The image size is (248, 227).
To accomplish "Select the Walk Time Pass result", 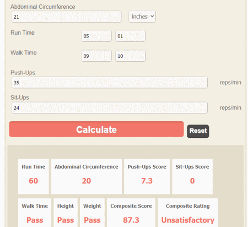I will [x=35, y=220].
